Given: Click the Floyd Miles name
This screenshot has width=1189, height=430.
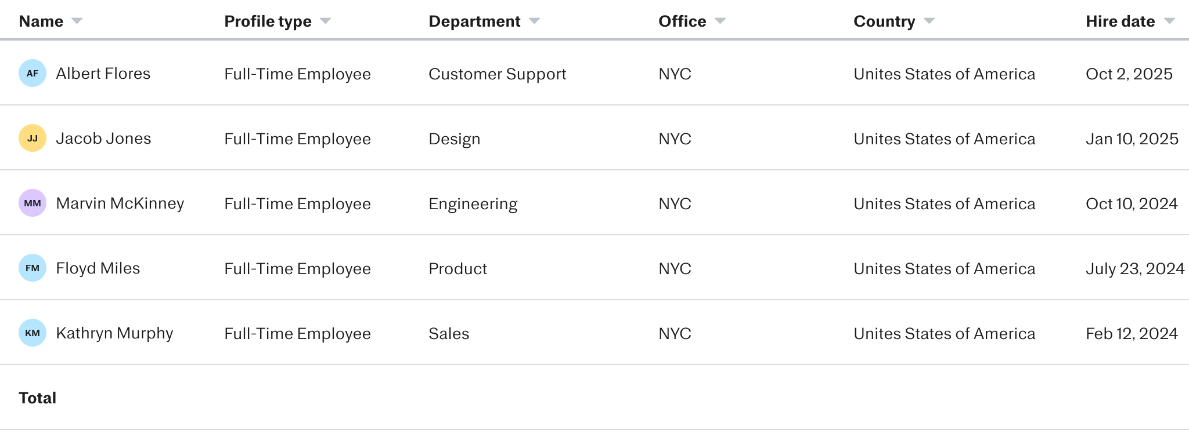Looking at the screenshot, I should pos(98,268).
